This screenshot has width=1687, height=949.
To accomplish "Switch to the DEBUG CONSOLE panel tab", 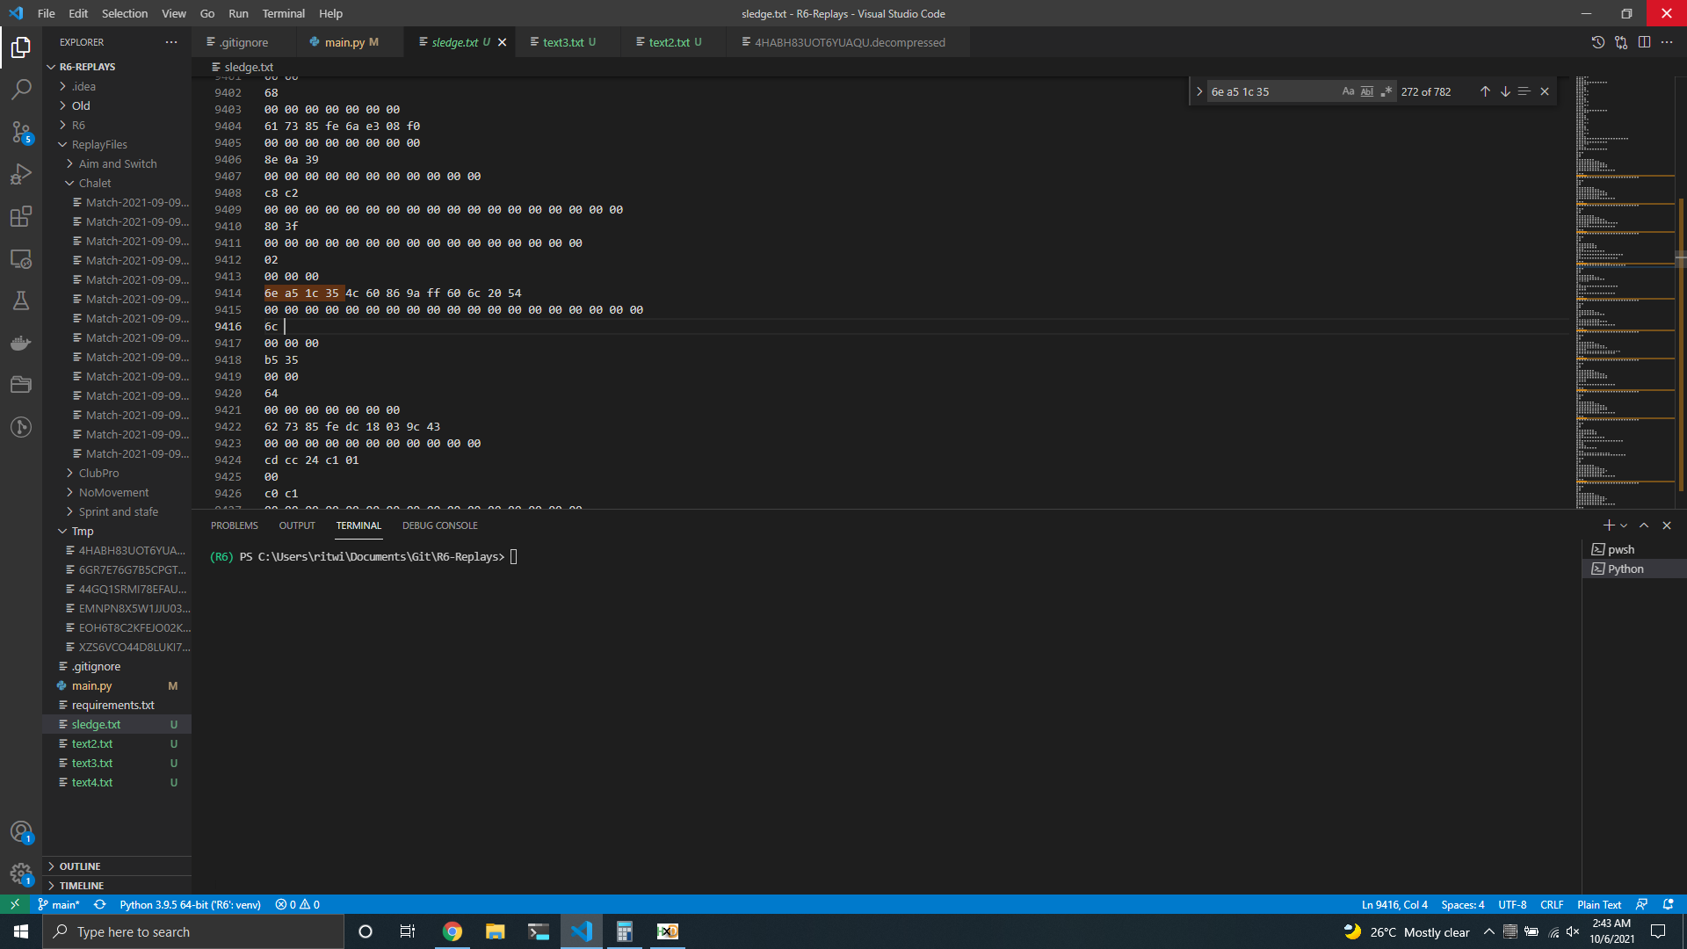I will [439, 525].
